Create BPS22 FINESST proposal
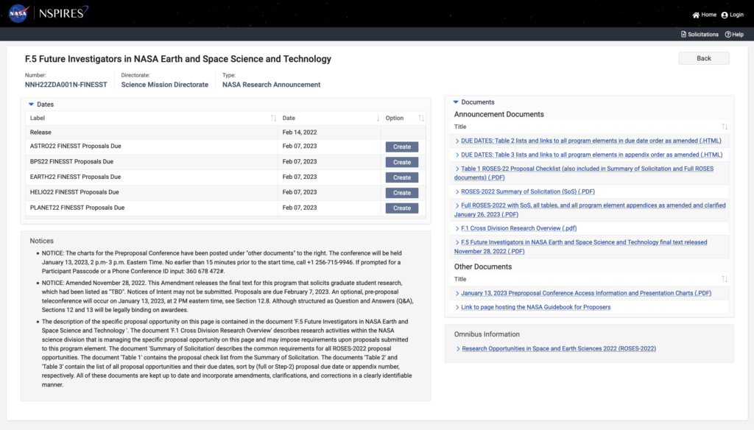754x430 pixels. pos(401,162)
